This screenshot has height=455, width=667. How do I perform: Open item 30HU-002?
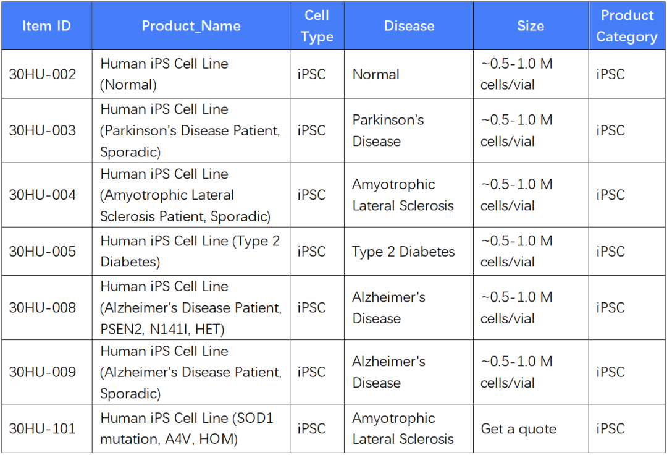(43, 74)
